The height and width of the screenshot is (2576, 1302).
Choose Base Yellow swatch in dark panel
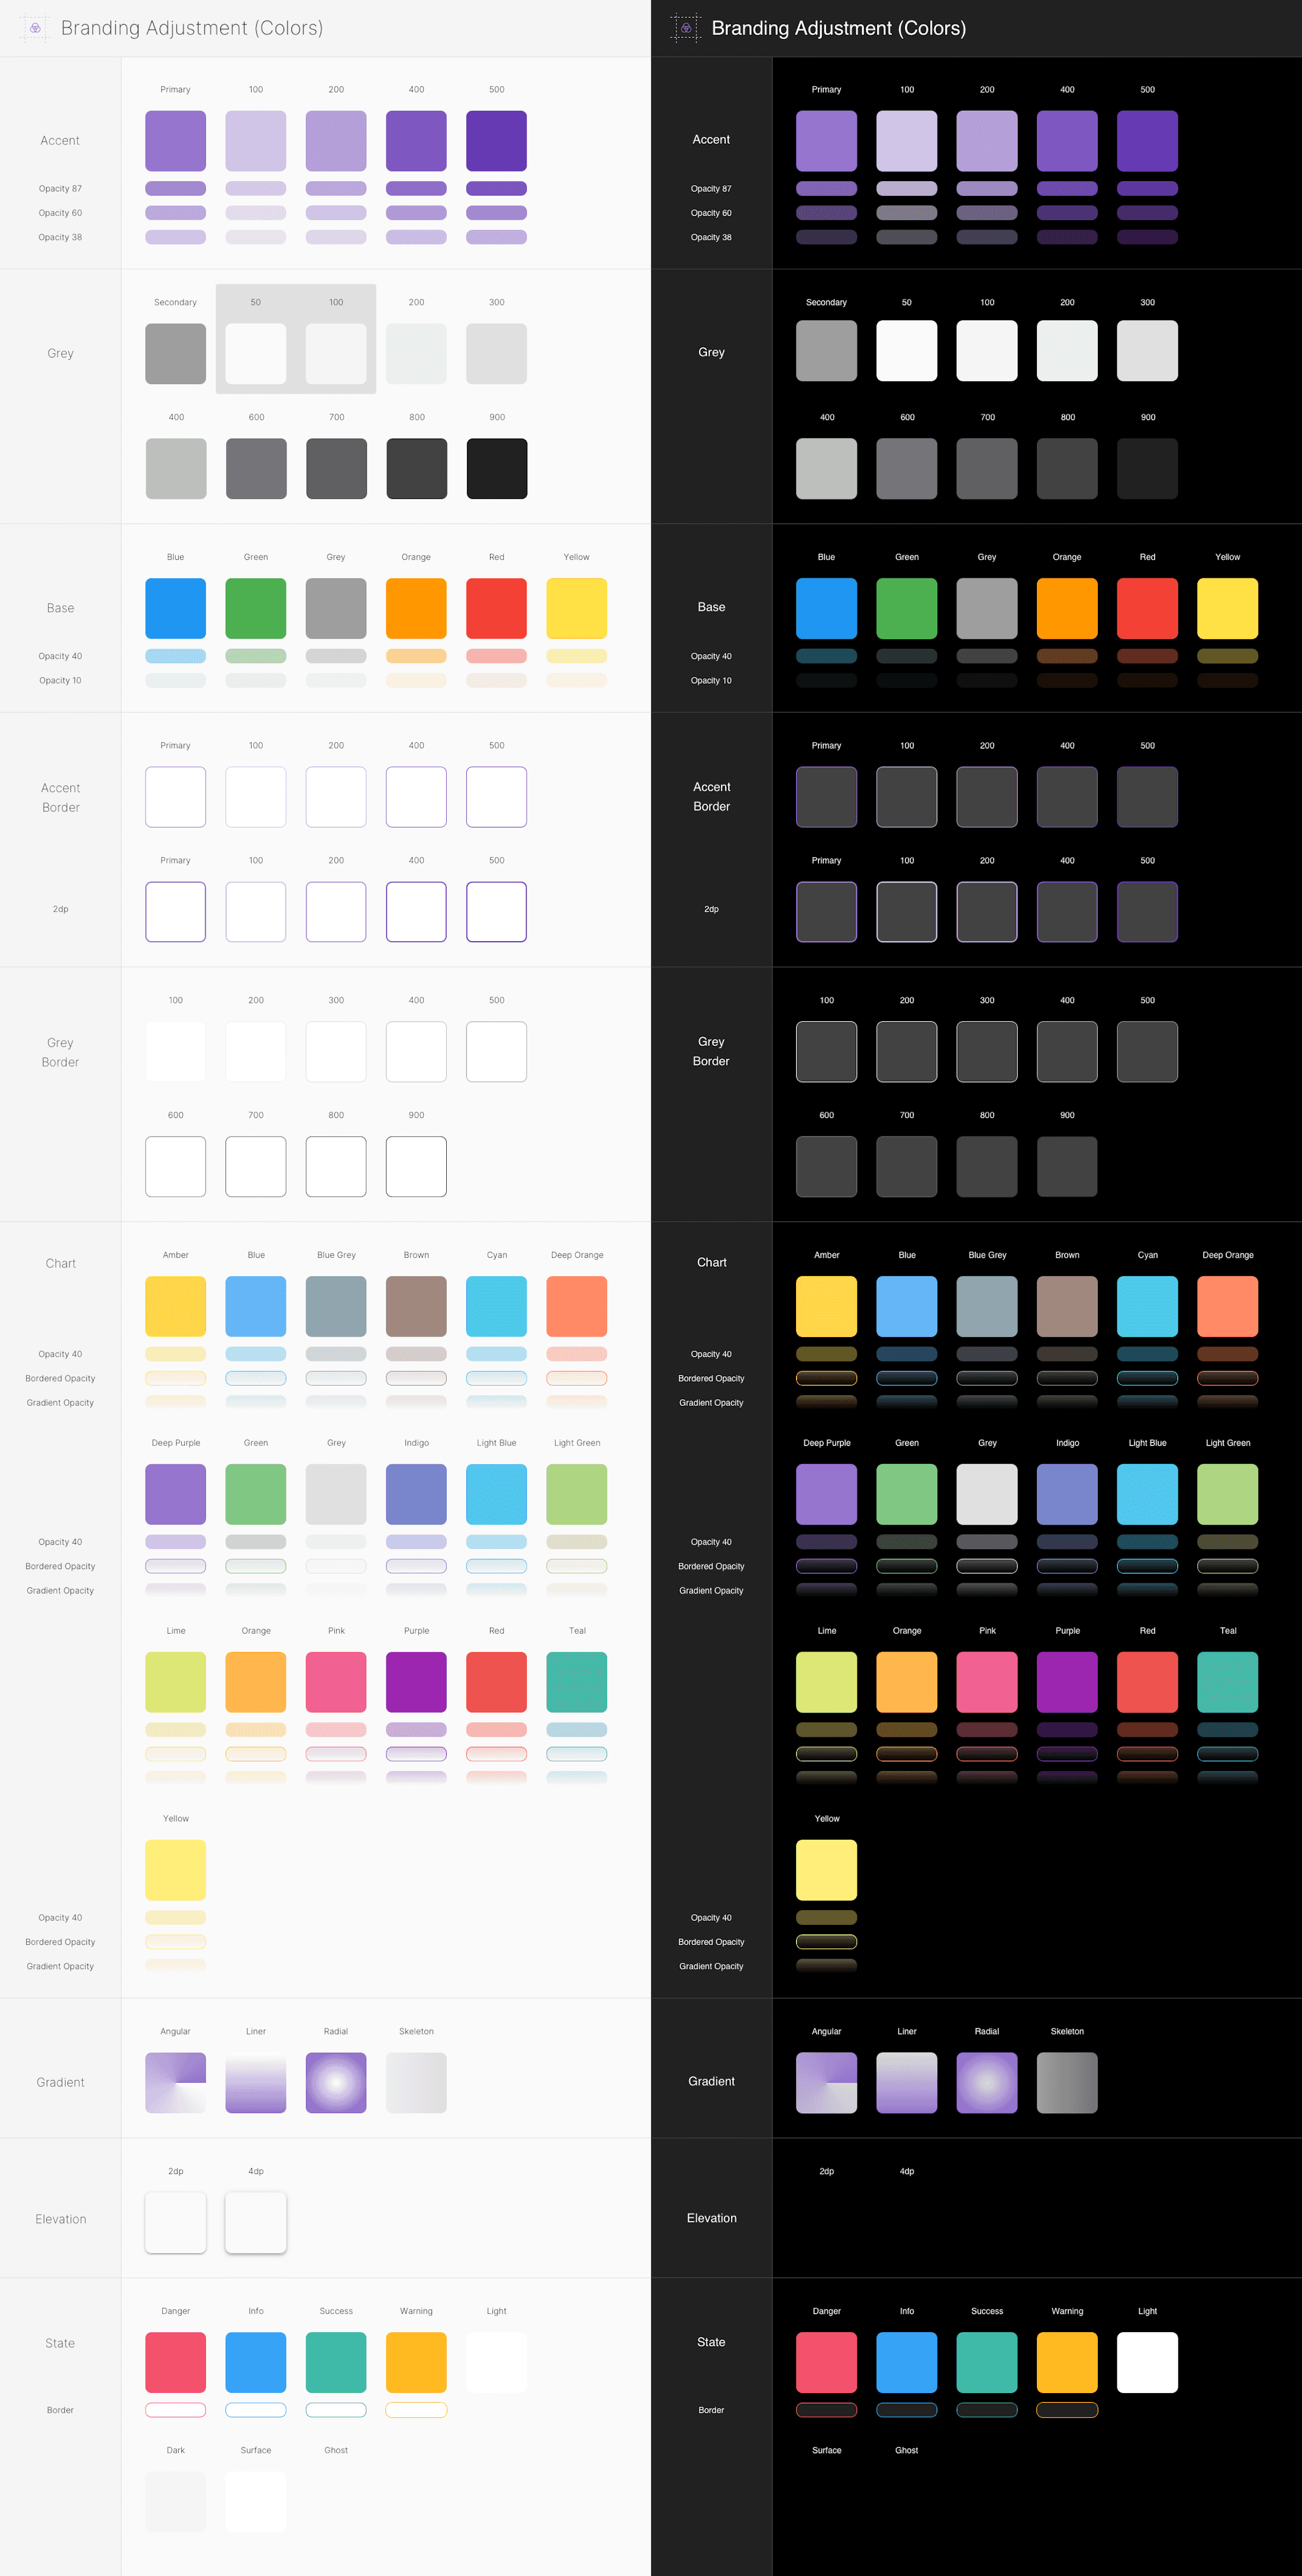pyautogui.click(x=1228, y=608)
